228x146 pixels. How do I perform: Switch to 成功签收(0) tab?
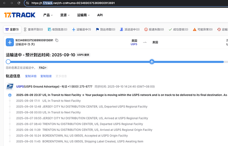point(178,29)
